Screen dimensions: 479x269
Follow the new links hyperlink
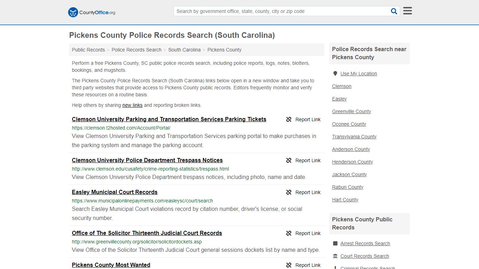[x=132, y=105]
